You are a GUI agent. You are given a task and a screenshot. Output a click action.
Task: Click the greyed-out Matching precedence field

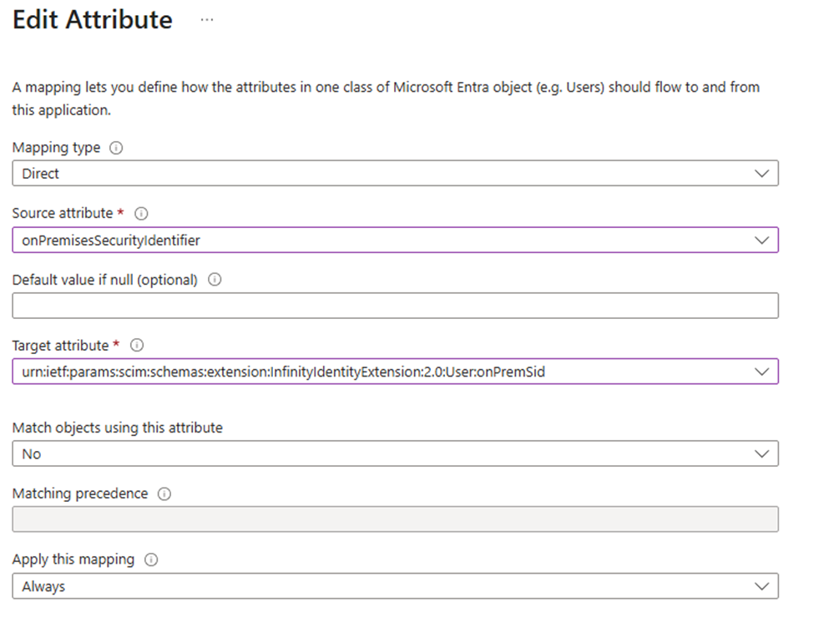point(394,519)
